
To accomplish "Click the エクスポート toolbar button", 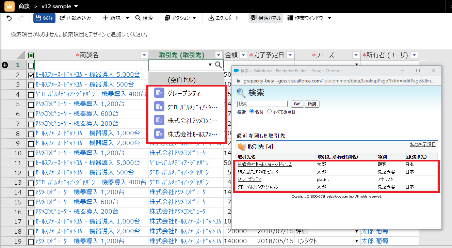I will coord(224,18).
